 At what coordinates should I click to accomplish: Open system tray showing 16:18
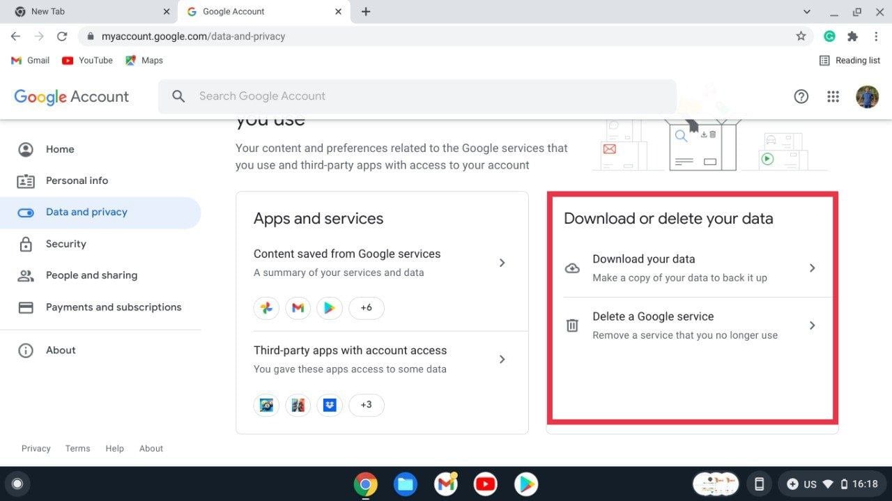pos(832,484)
